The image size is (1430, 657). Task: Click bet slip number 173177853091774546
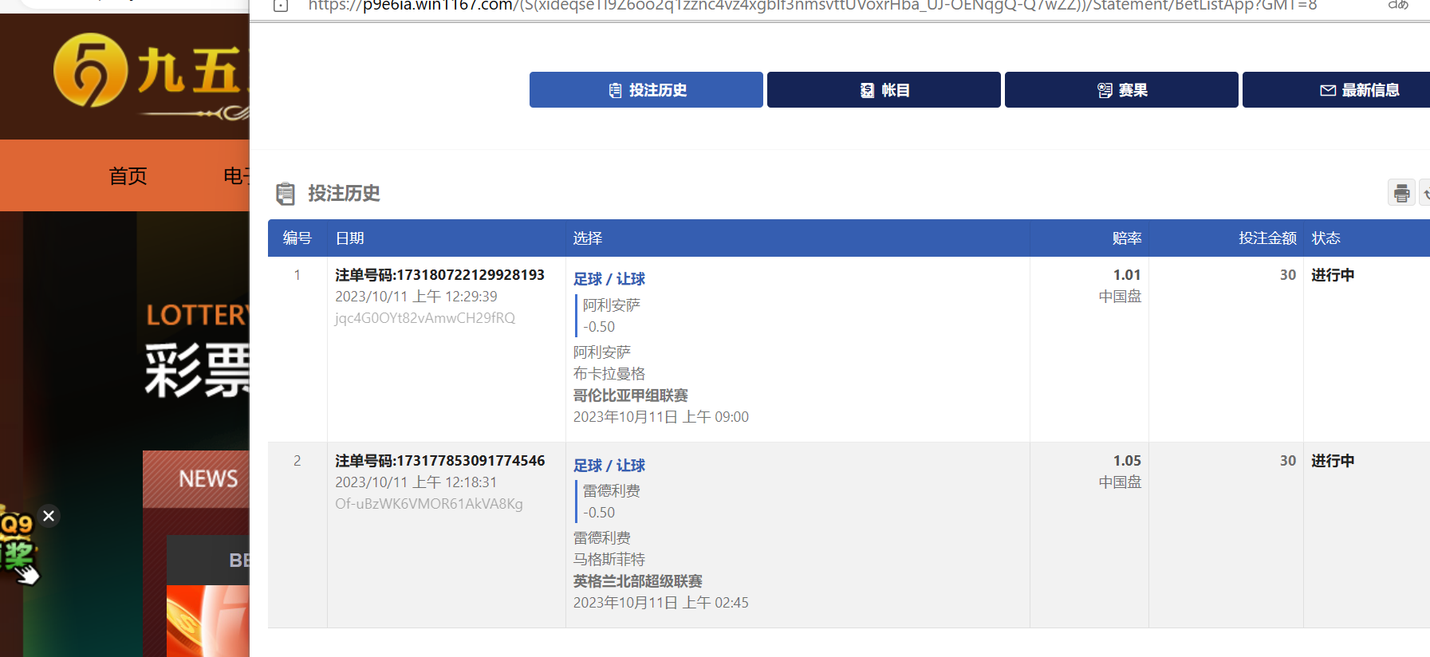point(439,461)
